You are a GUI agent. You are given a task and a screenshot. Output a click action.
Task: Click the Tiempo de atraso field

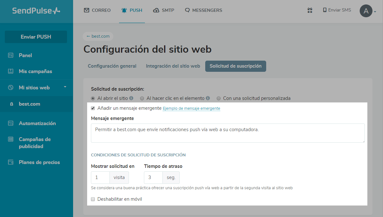coord(153,177)
